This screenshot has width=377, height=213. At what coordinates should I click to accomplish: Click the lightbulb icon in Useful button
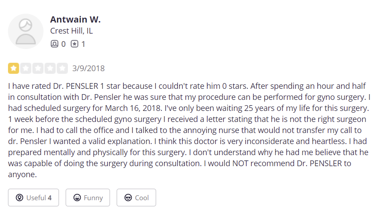[x=19, y=198]
